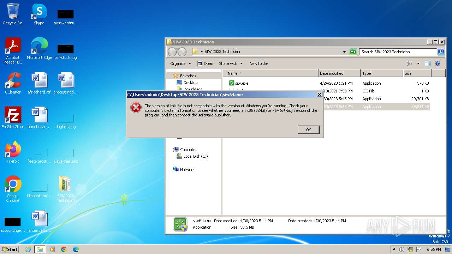
Task: Launch Edge from the taskbar
Action: pos(76,249)
